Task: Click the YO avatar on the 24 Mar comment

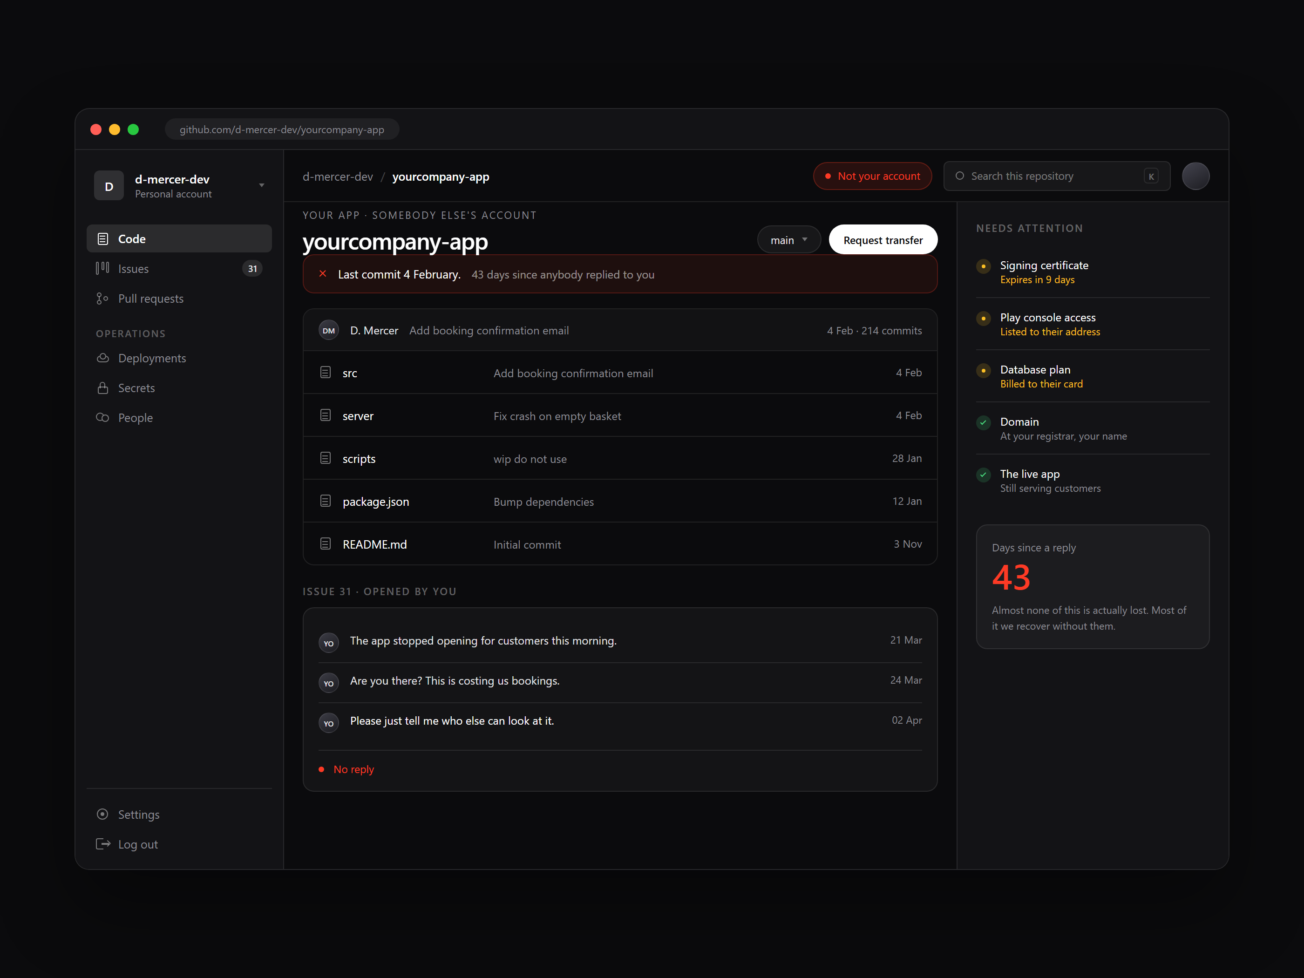Action: click(x=329, y=682)
